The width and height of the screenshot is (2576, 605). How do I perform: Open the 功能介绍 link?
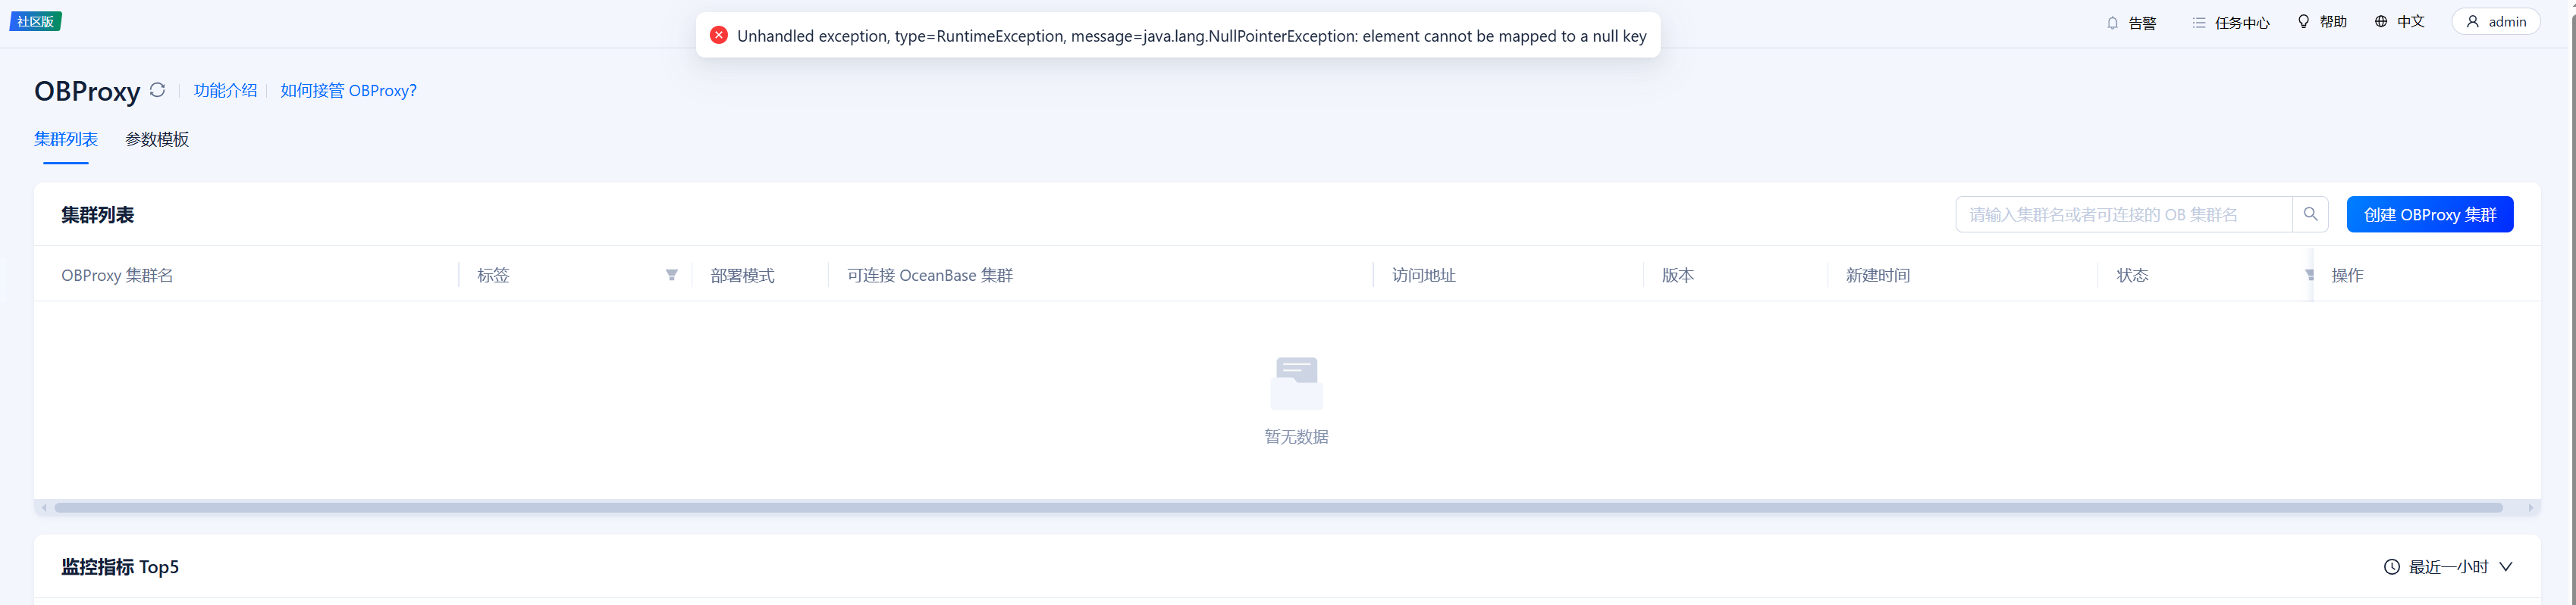[225, 91]
